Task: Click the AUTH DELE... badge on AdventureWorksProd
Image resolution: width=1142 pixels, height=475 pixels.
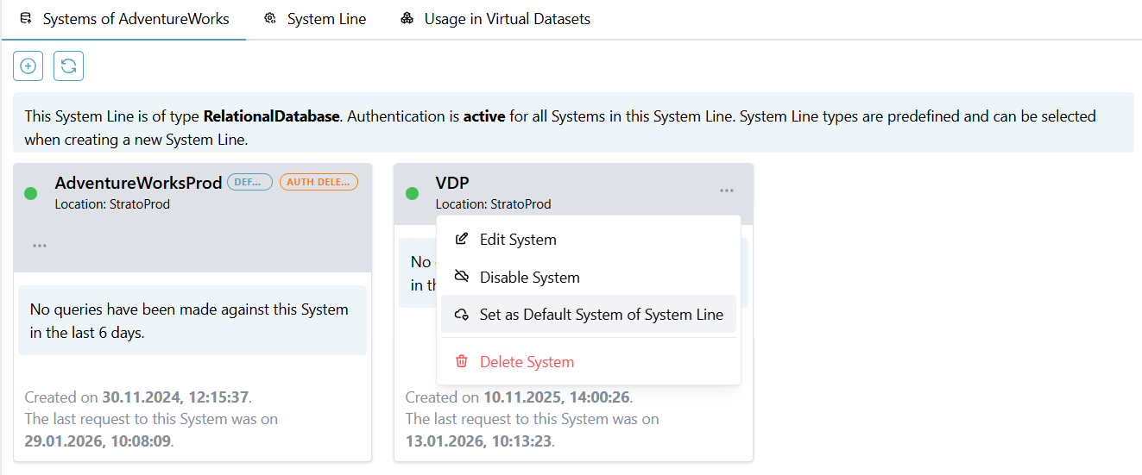Action: [319, 182]
